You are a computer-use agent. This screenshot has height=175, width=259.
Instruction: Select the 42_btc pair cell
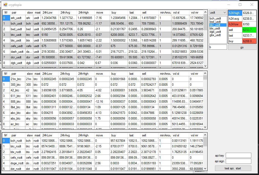click(17, 90)
